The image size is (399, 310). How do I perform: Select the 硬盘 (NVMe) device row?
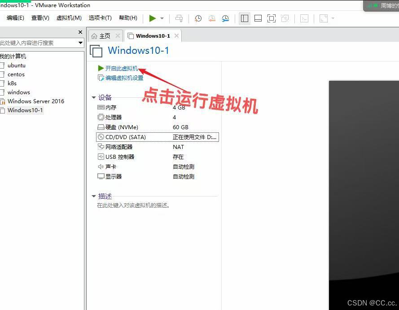click(158, 127)
